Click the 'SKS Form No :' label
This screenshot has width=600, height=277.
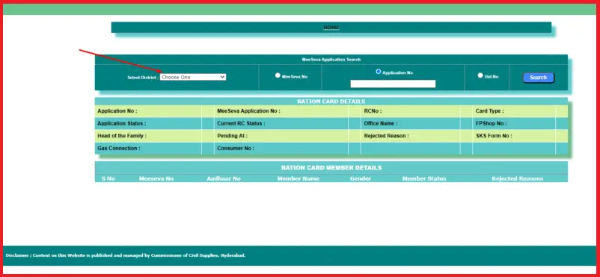coord(494,136)
